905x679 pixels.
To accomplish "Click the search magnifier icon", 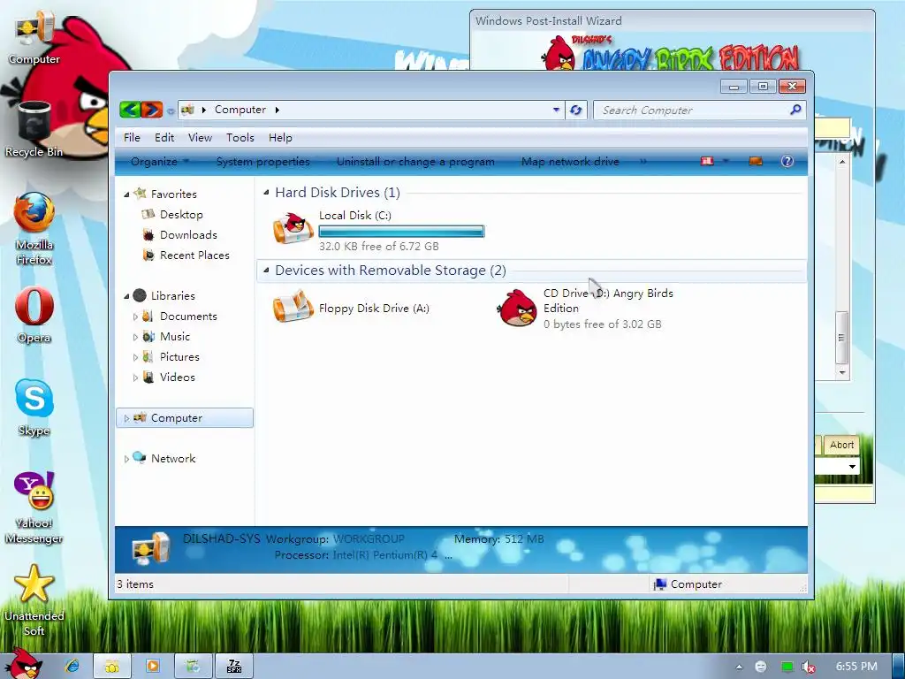I will tap(795, 109).
